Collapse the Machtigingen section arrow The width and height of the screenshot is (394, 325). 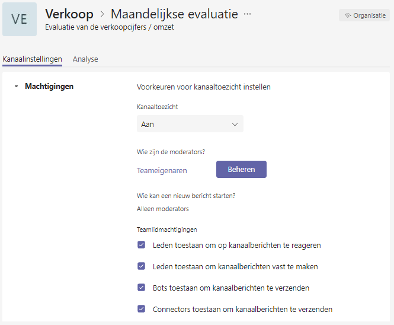tap(17, 86)
